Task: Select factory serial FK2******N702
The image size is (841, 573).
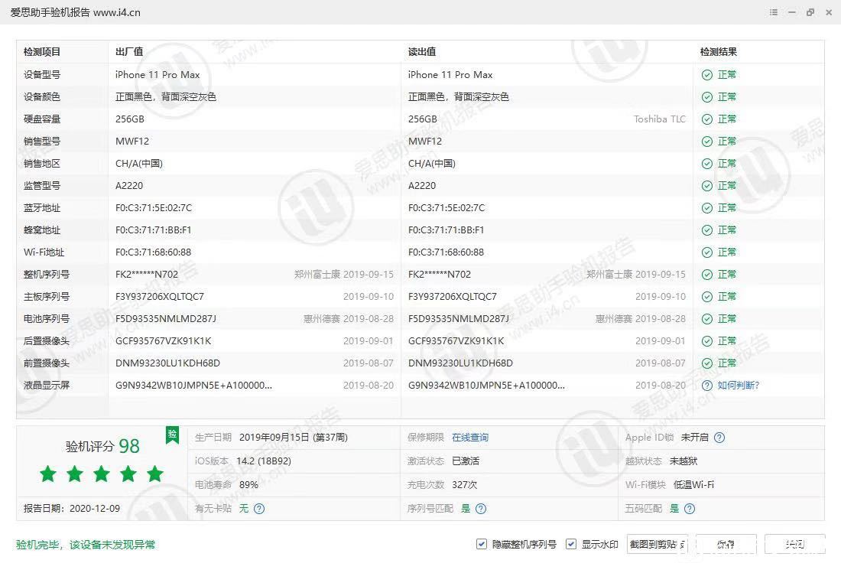Action: tap(147, 275)
